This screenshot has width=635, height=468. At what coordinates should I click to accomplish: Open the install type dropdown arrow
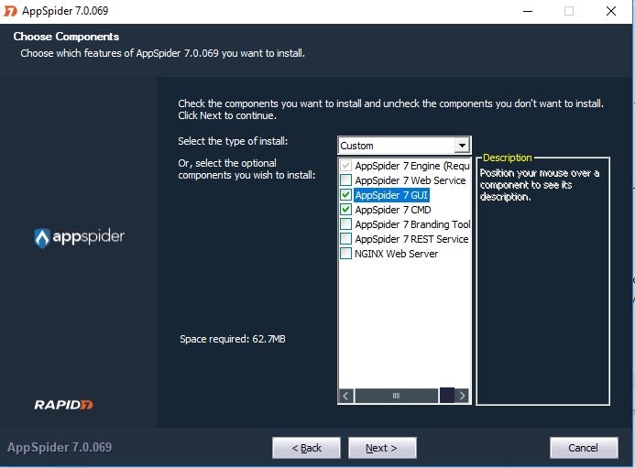pos(462,146)
